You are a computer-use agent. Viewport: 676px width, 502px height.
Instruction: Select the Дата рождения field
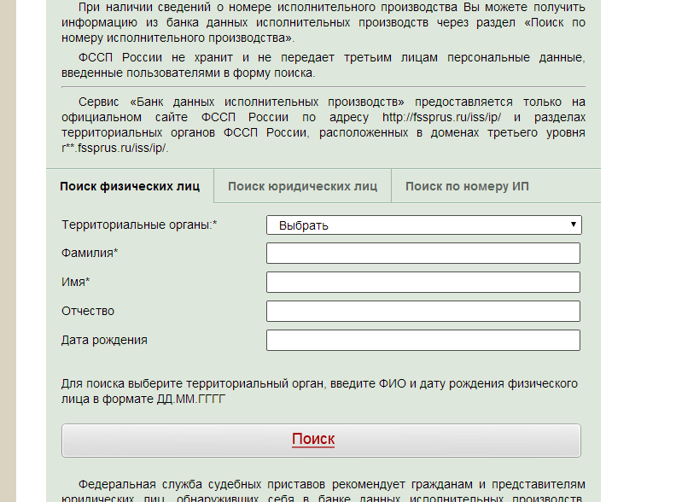(x=423, y=341)
